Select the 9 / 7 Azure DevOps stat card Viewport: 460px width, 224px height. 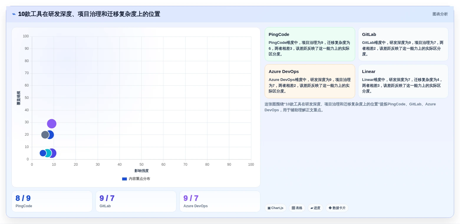(220, 201)
